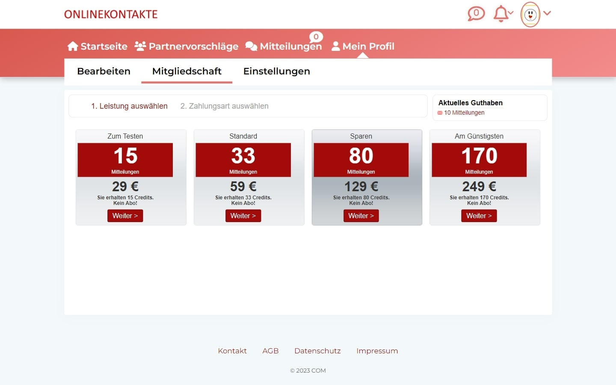Click the Partnervorschläge people icon
Screen dimensions: 616x385
point(140,45)
